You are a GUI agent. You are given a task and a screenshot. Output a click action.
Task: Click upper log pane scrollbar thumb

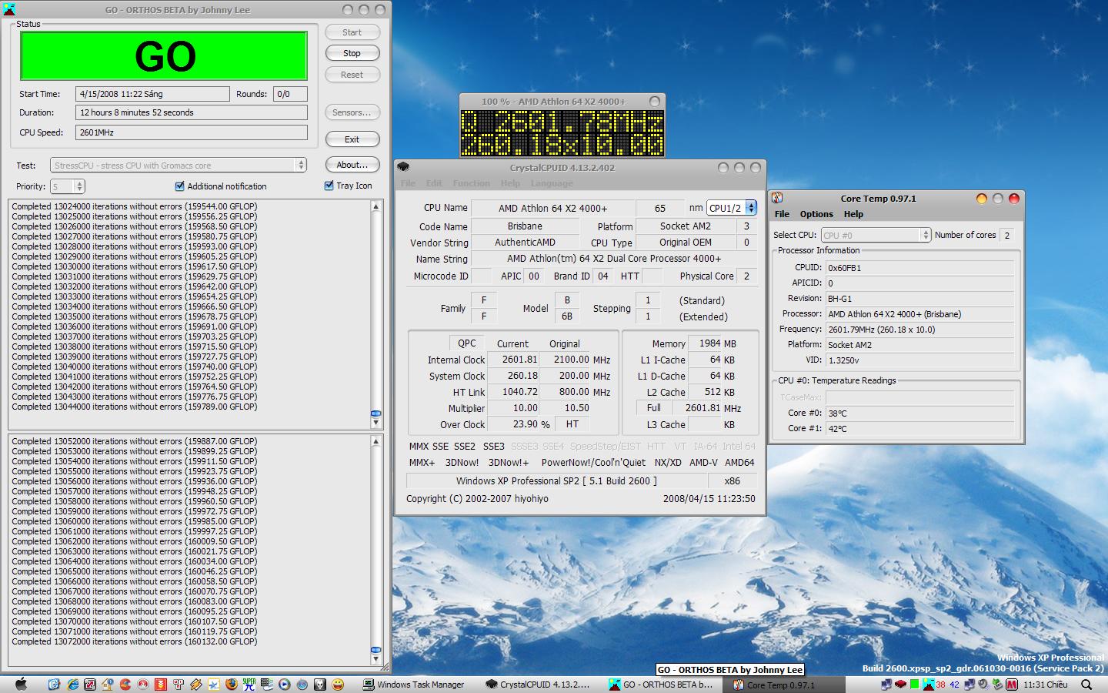point(375,413)
